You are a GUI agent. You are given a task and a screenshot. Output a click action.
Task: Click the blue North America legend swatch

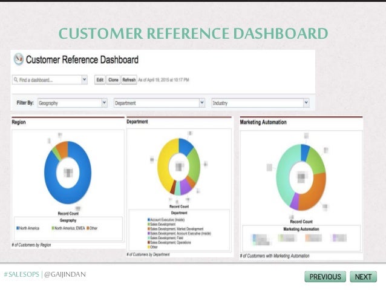(18, 228)
